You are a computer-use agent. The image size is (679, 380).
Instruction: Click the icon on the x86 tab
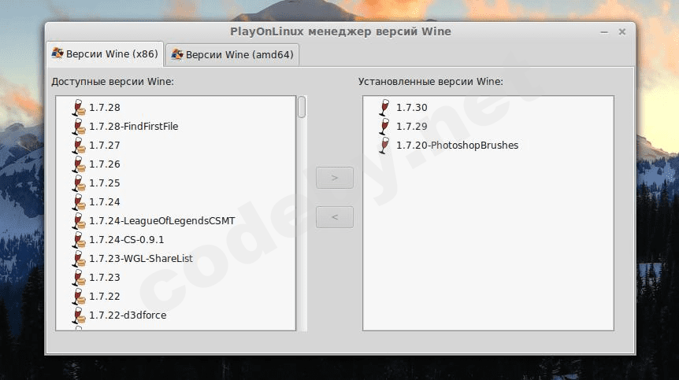[58, 53]
